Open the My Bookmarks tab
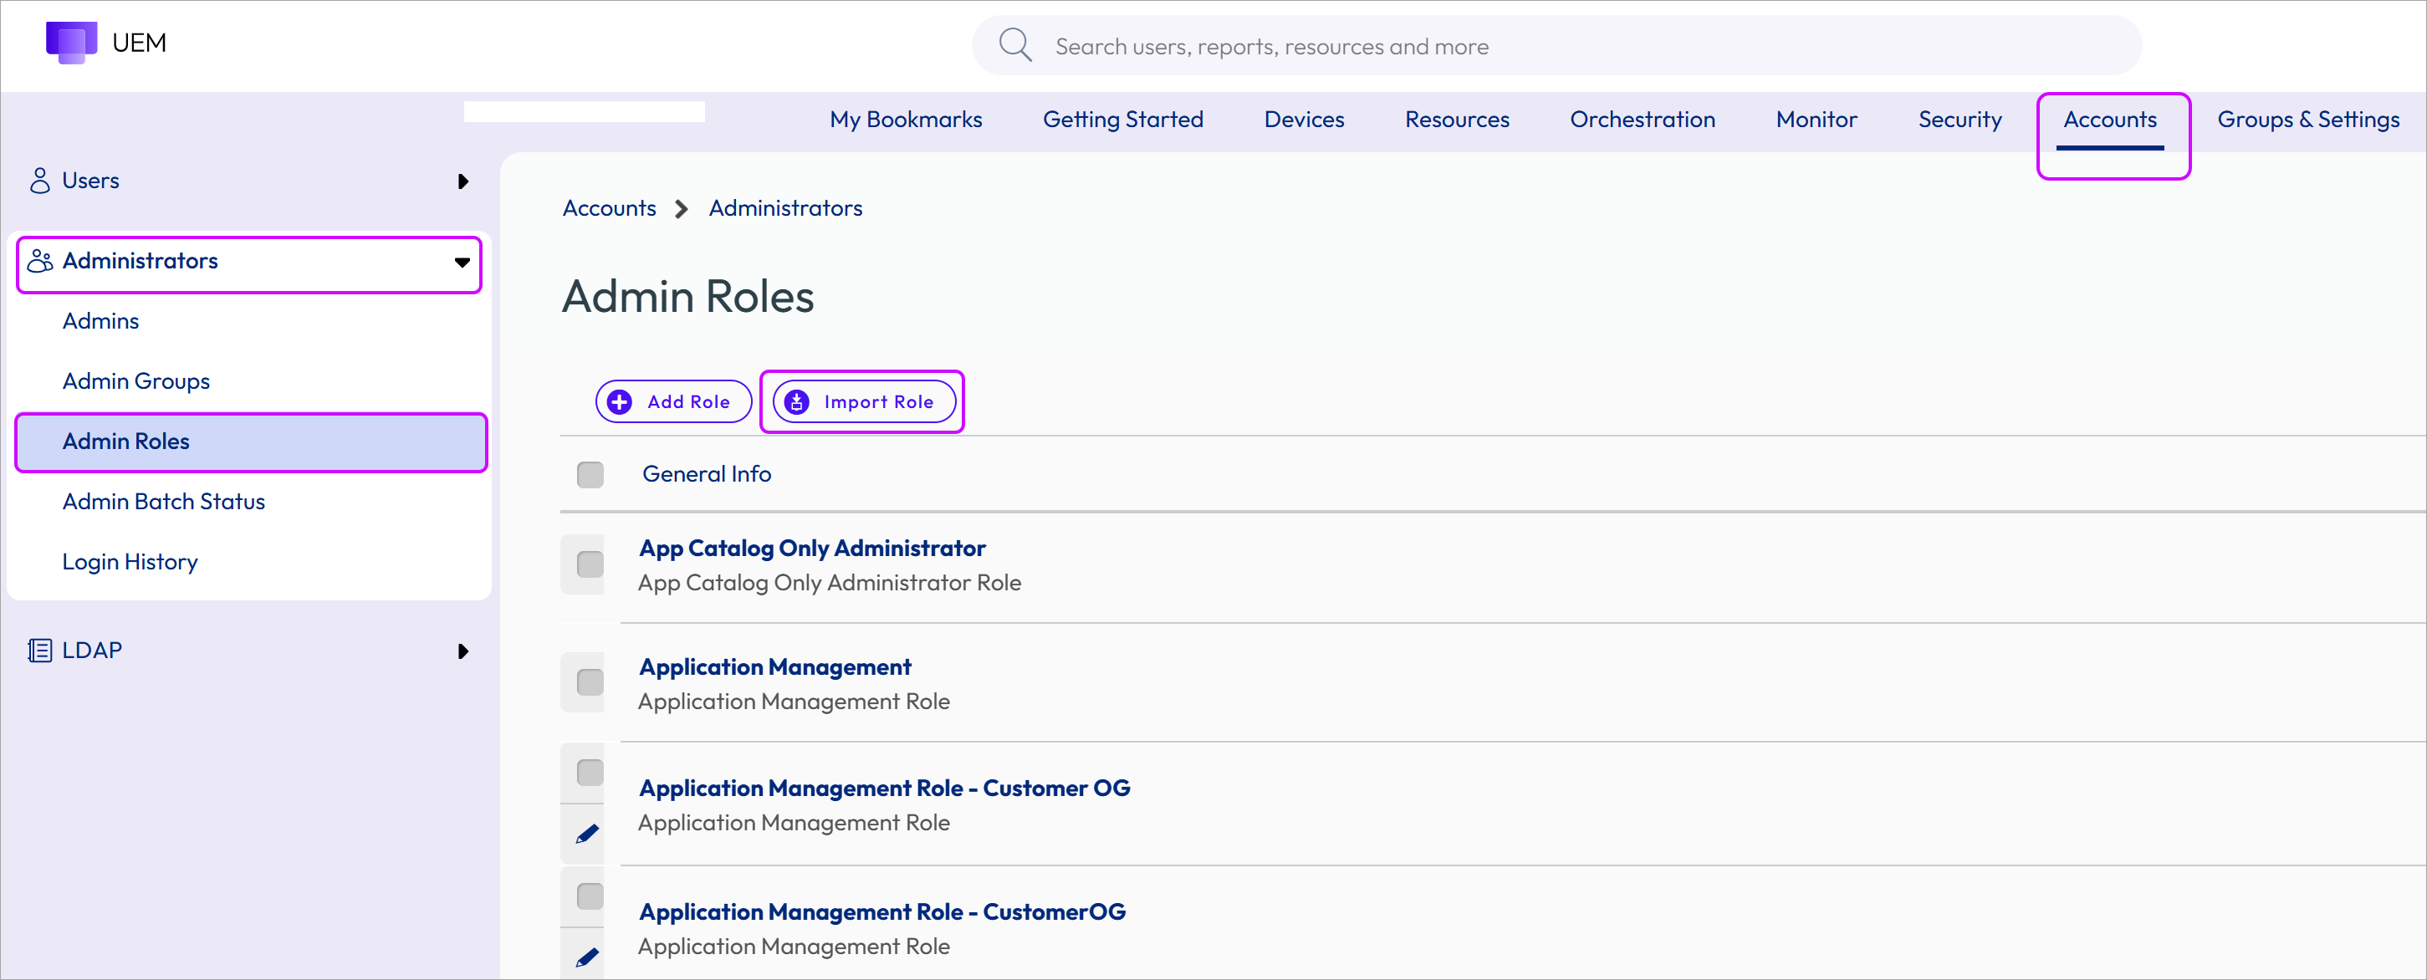This screenshot has width=2427, height=980. [x=906, y=120]
